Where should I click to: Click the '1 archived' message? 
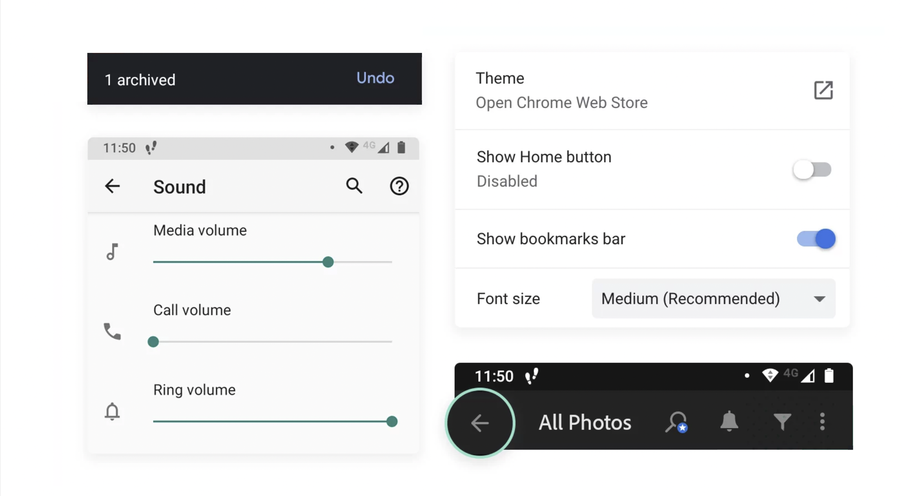click(x=140, y=80)
